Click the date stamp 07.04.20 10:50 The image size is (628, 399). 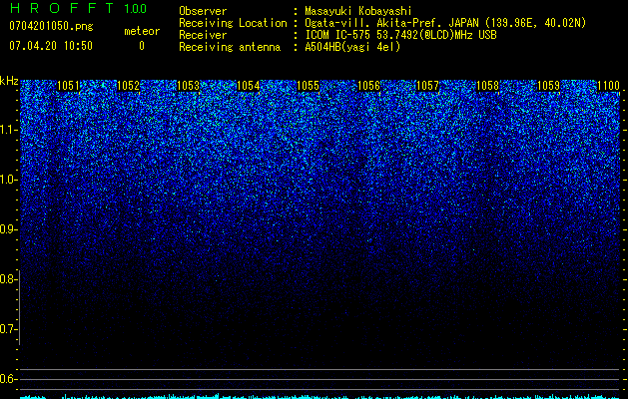(x=51, y=46)
